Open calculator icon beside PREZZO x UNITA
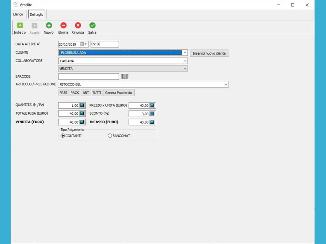This screenshot has width=326, height=244. [152, 105]
